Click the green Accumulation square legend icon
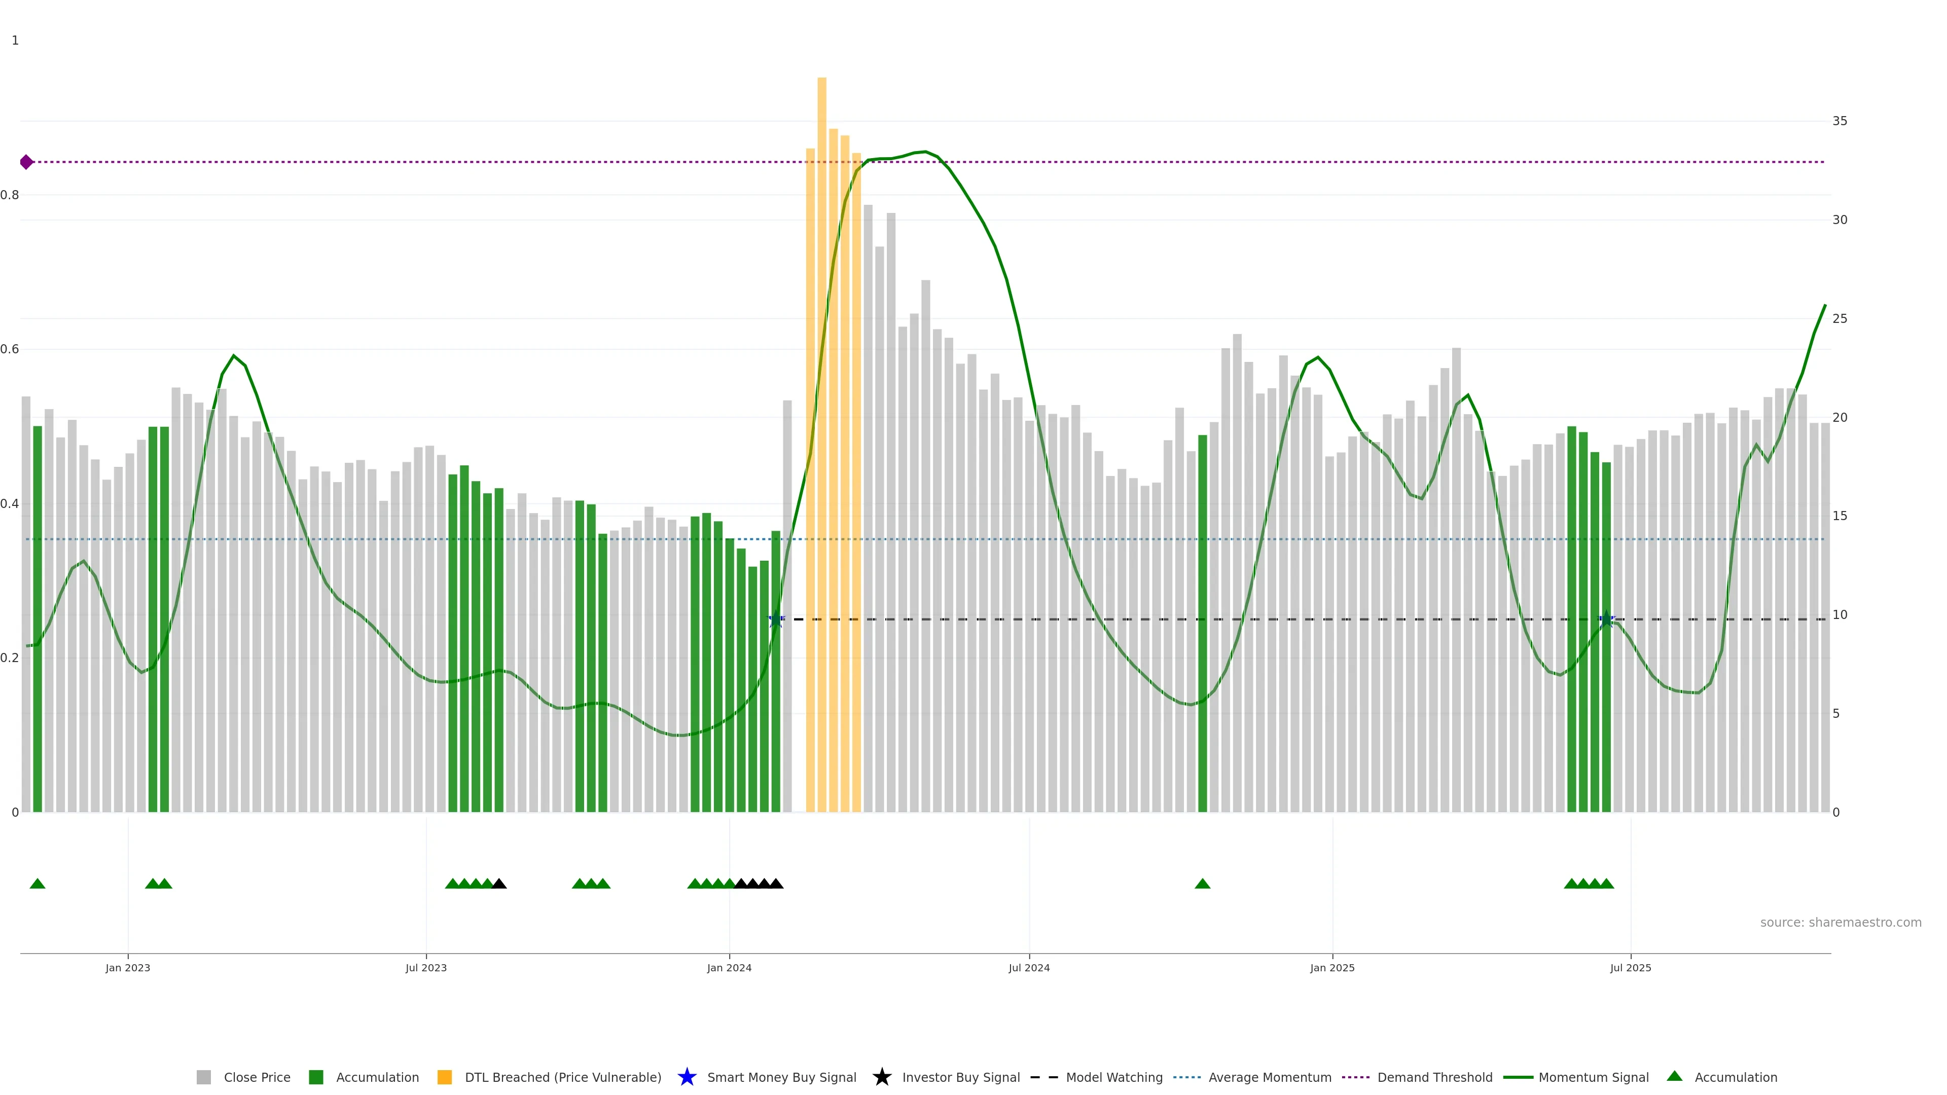Image resolution: width=1947 pixels, height=1095 pixels. click(x=316, y=1077)
